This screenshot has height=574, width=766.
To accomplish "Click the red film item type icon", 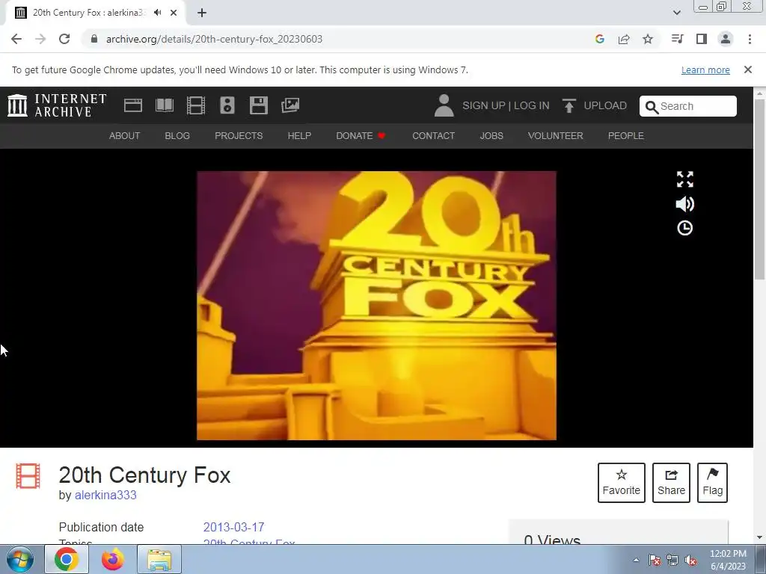I will click(x=28, y=476).
